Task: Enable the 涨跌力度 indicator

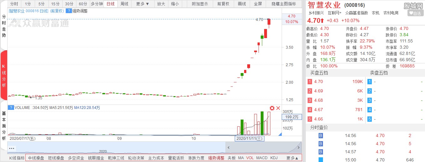Action: 196,158
